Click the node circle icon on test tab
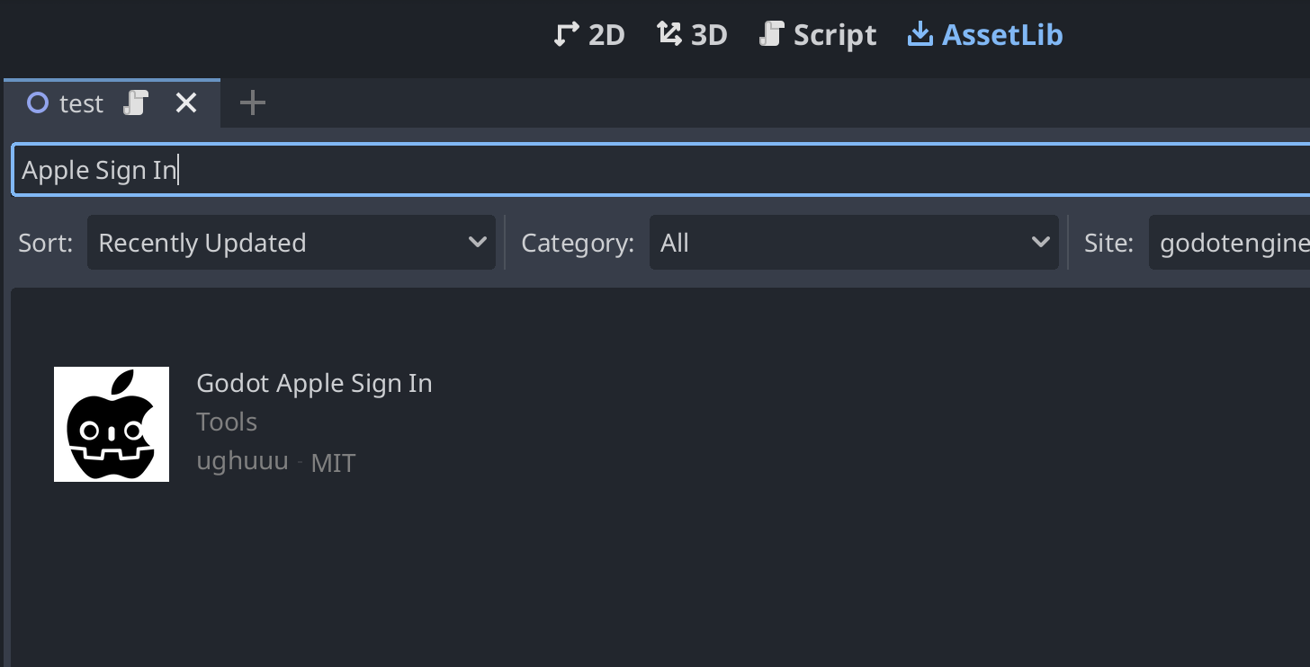The image size is (1310, 667). [x=38, y=103]
